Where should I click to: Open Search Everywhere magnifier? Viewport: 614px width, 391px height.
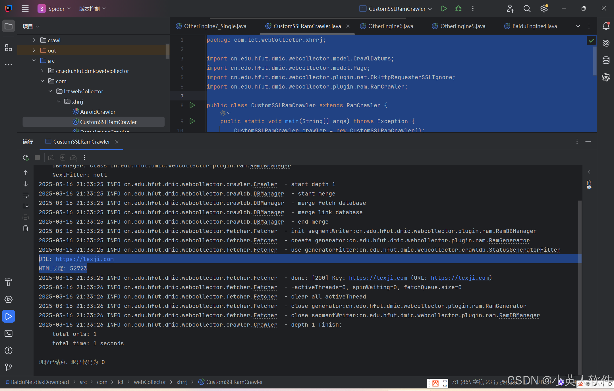click(x=527, y=9)
